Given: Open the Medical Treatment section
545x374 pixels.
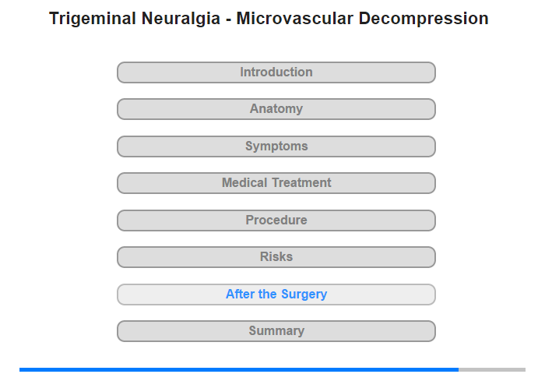Looking at the screenshot, I should point(276,183).
